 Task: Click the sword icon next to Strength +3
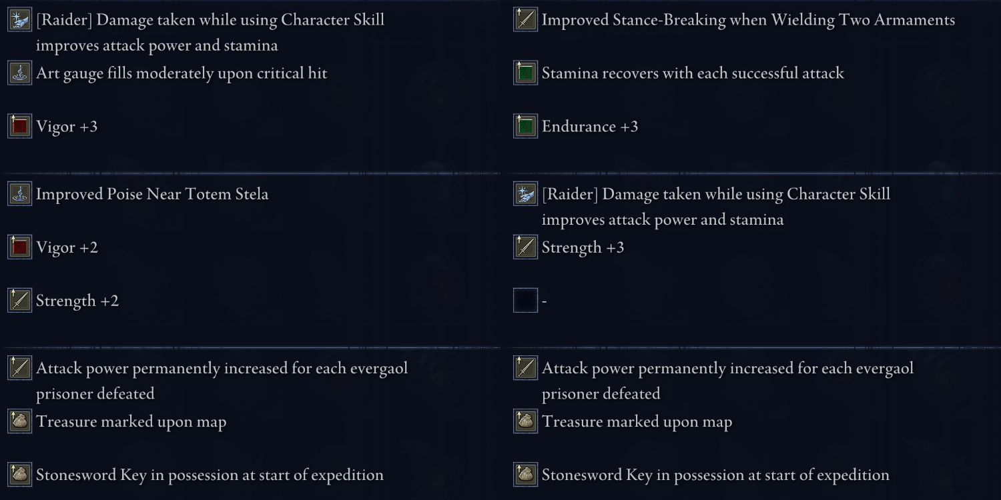(525, 247)
